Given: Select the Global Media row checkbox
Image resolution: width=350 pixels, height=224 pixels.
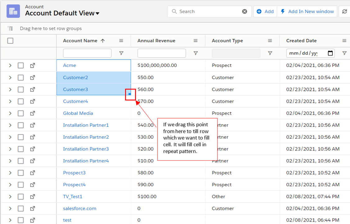Looking at the screenshot, I should (20, 113).
